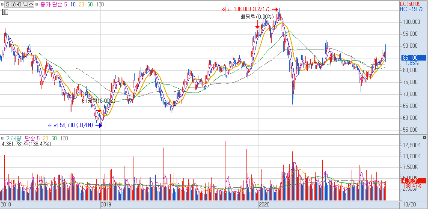Select the gray 120-day price MA label

pyautogui.click(x=100, y=5)
